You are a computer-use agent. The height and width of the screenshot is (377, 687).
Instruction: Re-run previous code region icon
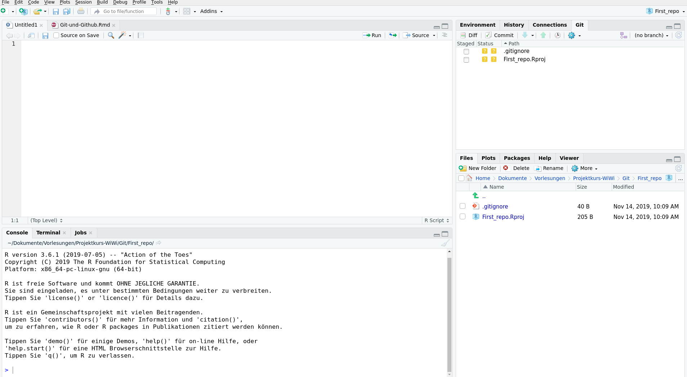click(x=393, y=35)
